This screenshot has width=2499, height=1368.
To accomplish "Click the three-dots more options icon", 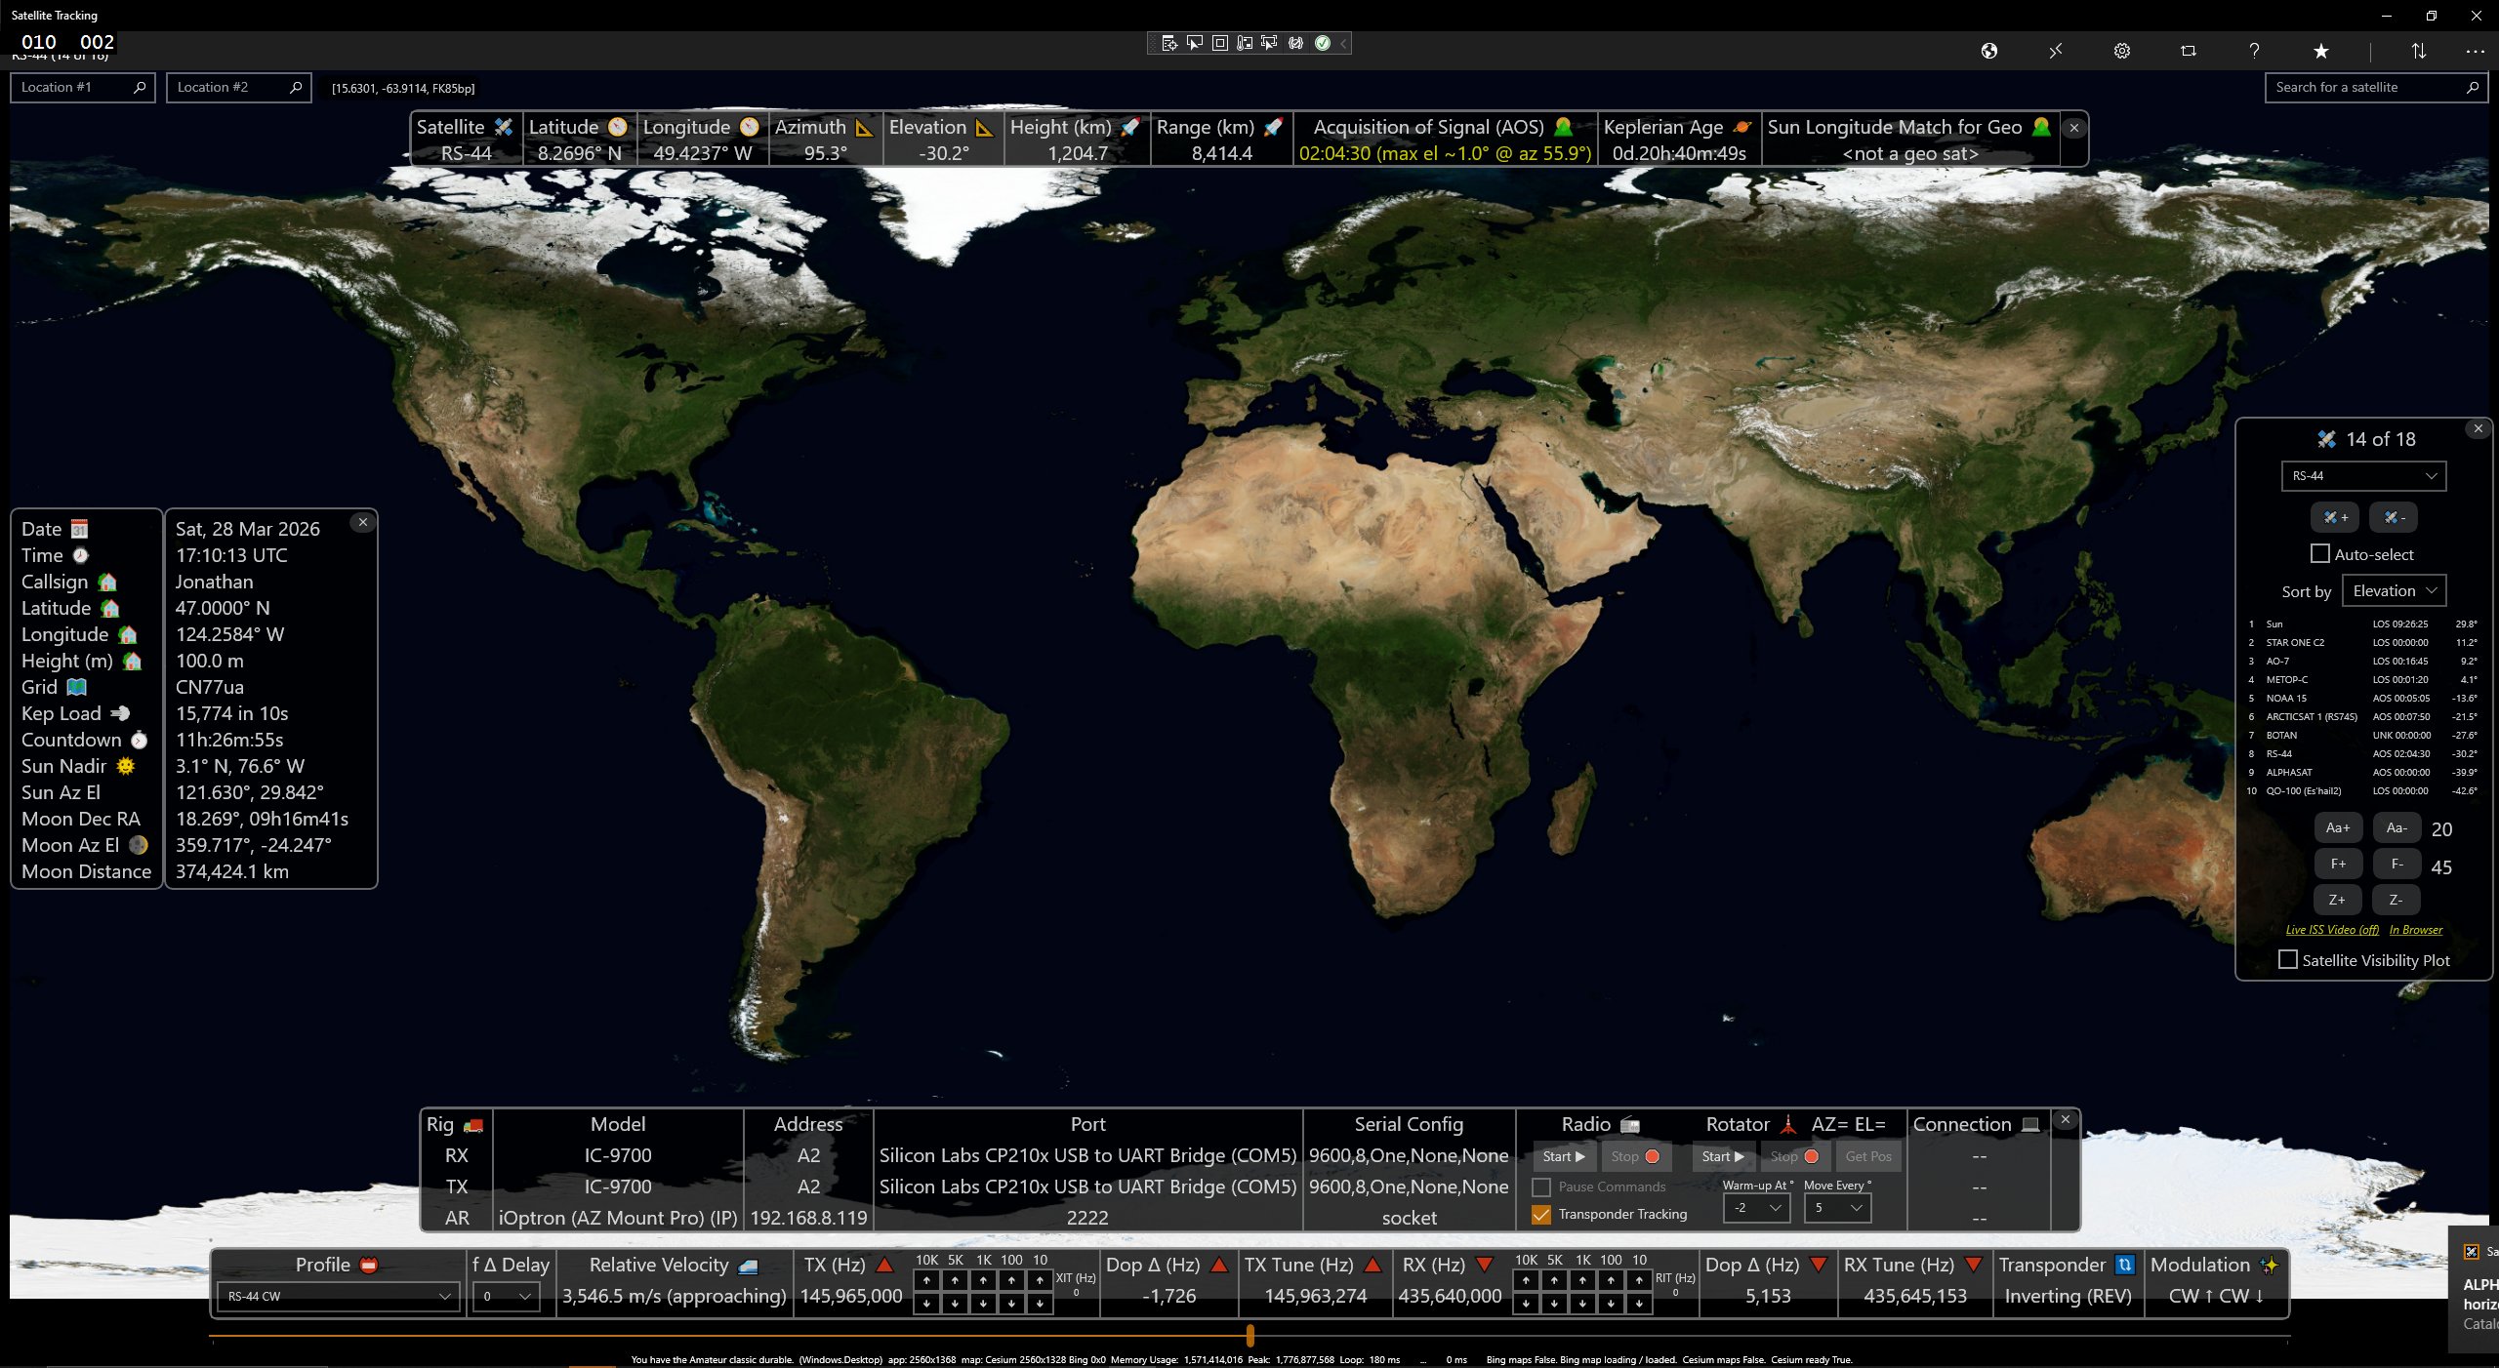I will [x=2474, y=51].
